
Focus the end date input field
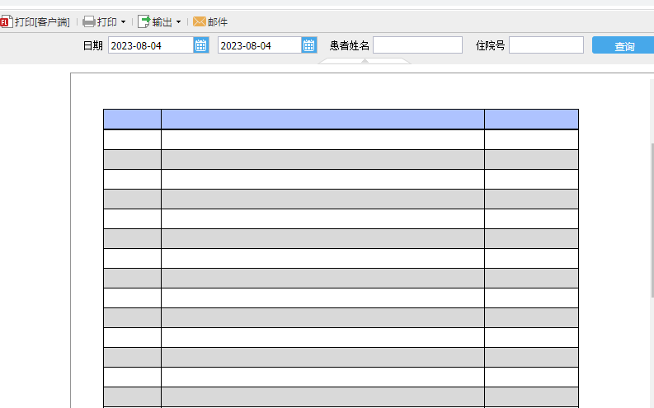click(x=260, y=45)
